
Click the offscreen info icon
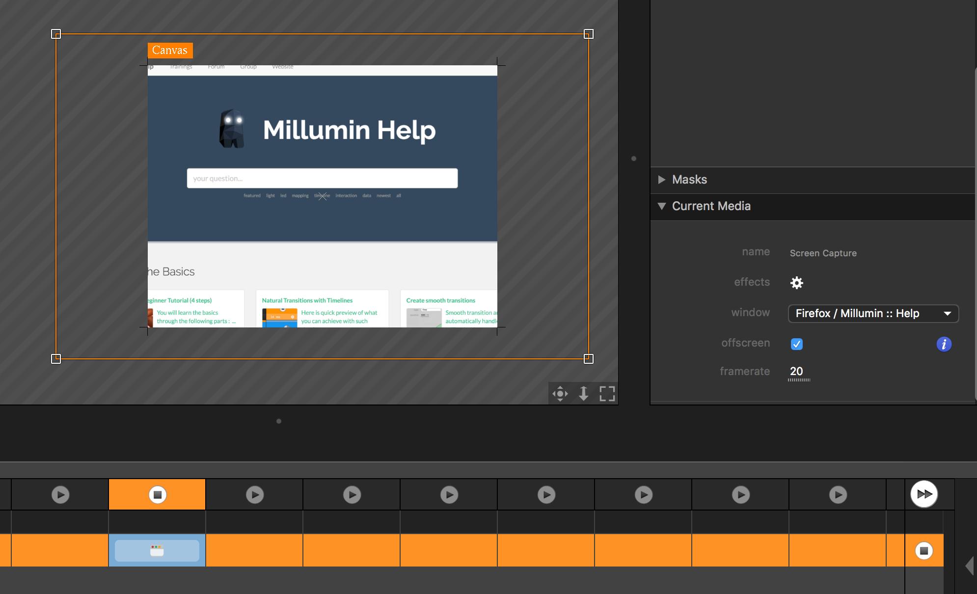coord(944,344)
